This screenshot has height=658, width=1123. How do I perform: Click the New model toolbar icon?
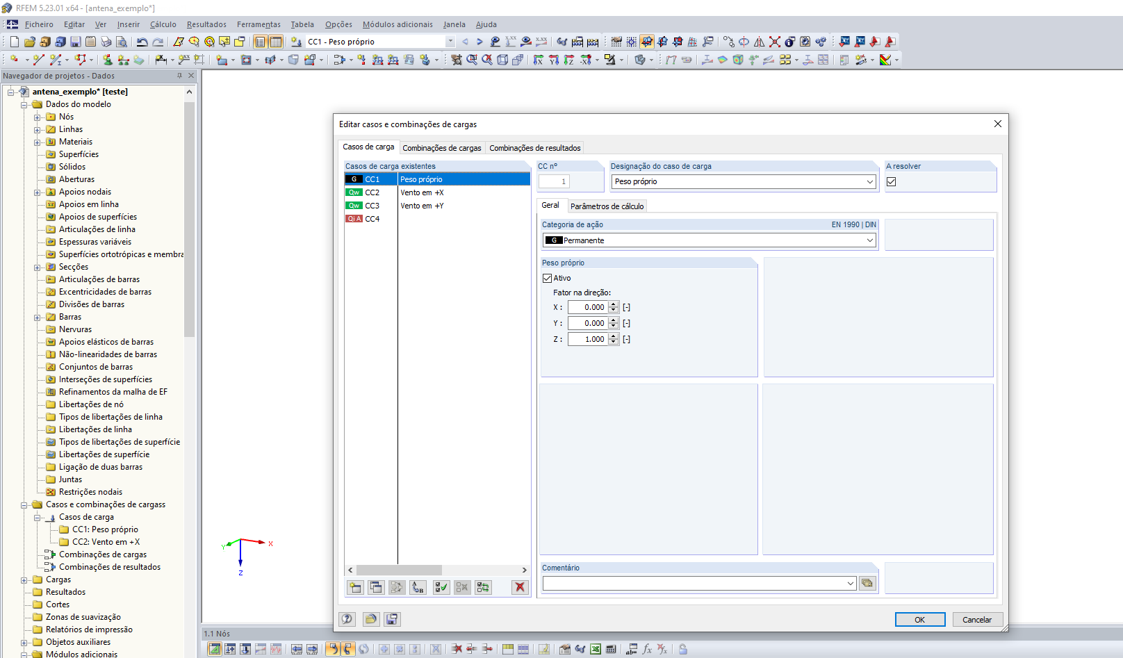coord(15,42)
